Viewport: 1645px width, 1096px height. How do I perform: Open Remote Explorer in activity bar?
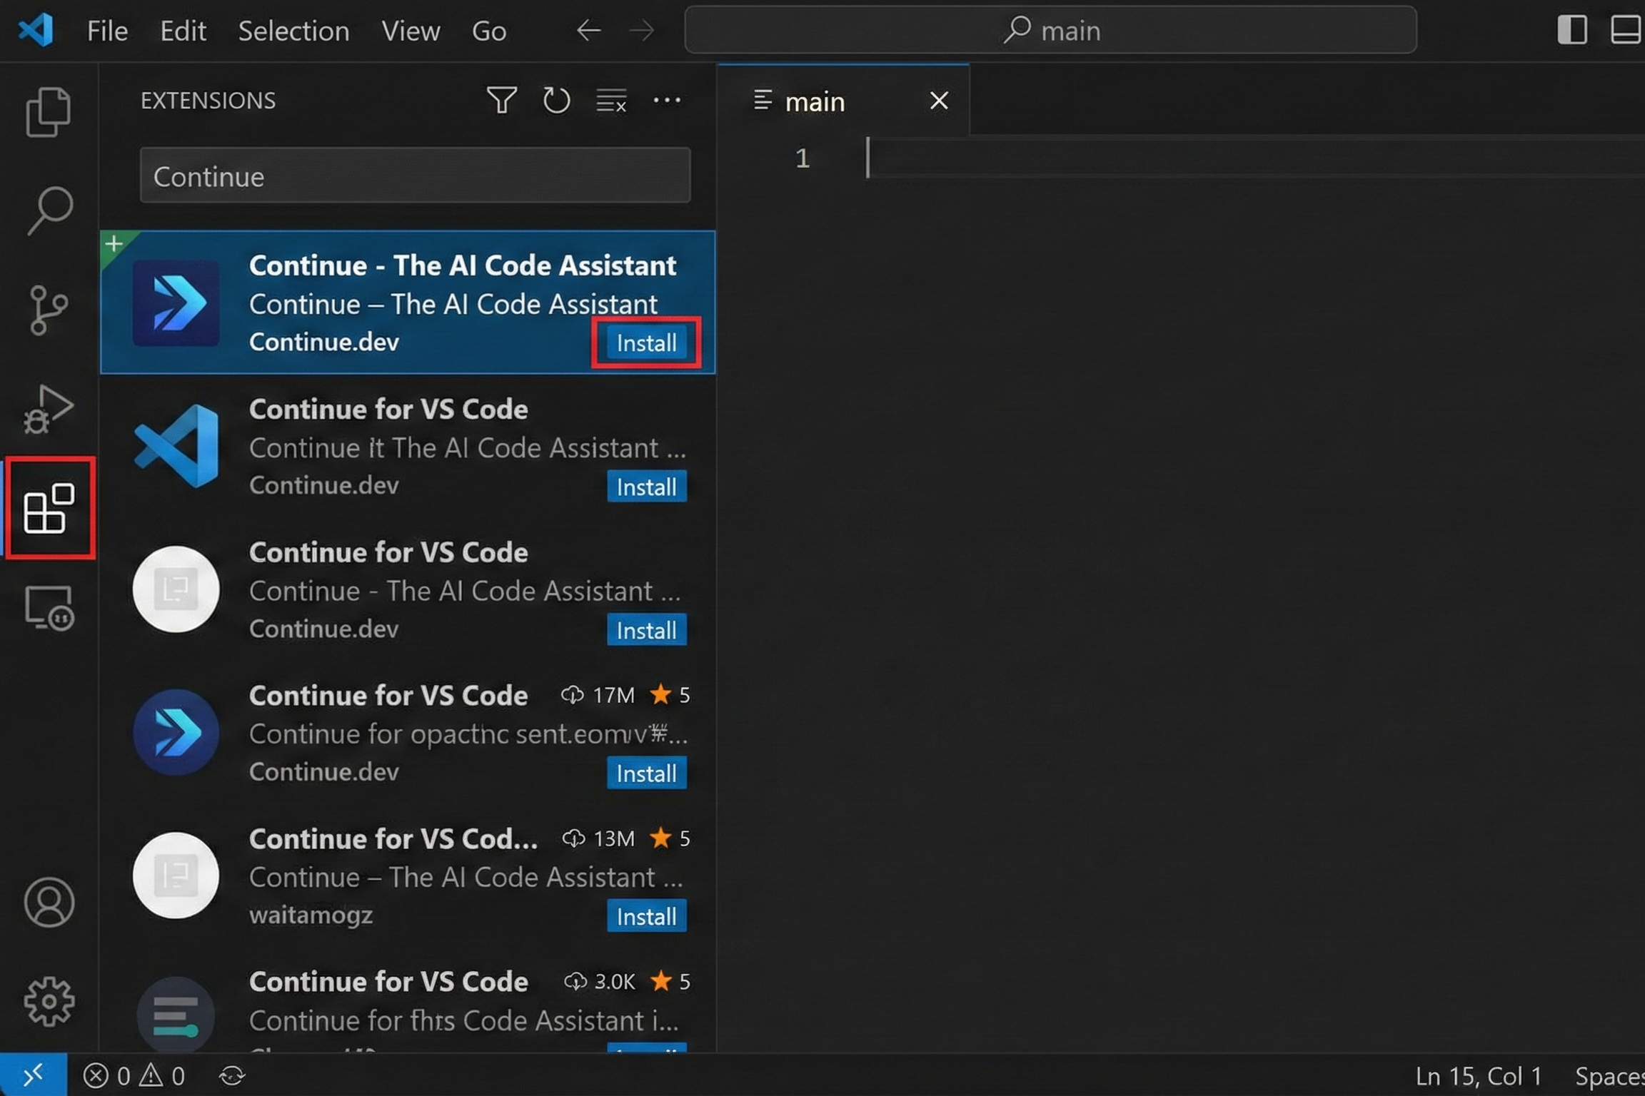pos(49,607)
